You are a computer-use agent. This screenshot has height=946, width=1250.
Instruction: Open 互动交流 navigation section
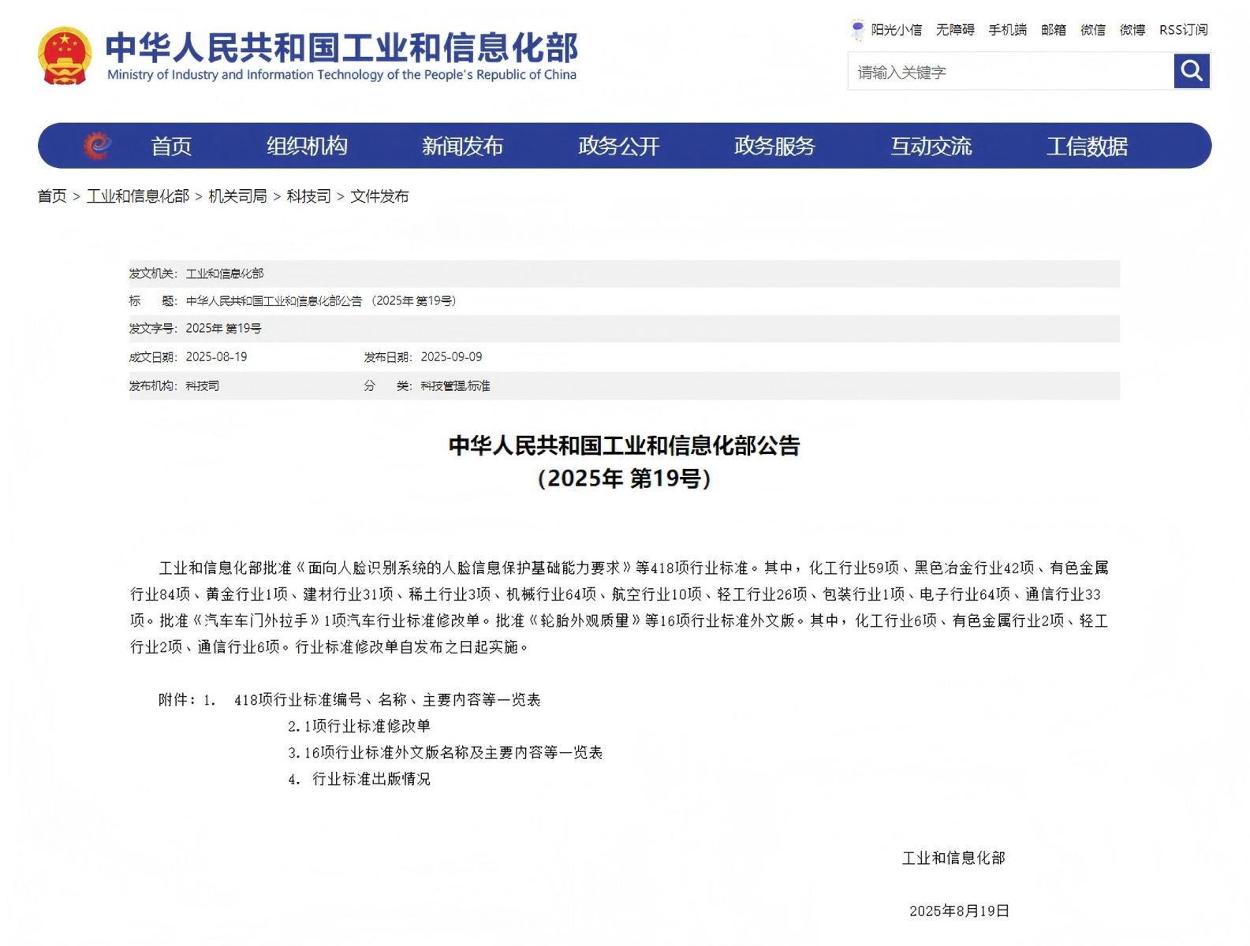(x=931, y=147)
